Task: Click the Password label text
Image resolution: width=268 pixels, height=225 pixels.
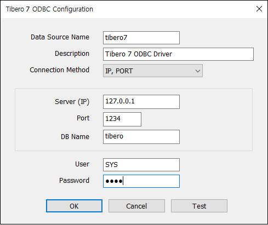Action: 74,181
